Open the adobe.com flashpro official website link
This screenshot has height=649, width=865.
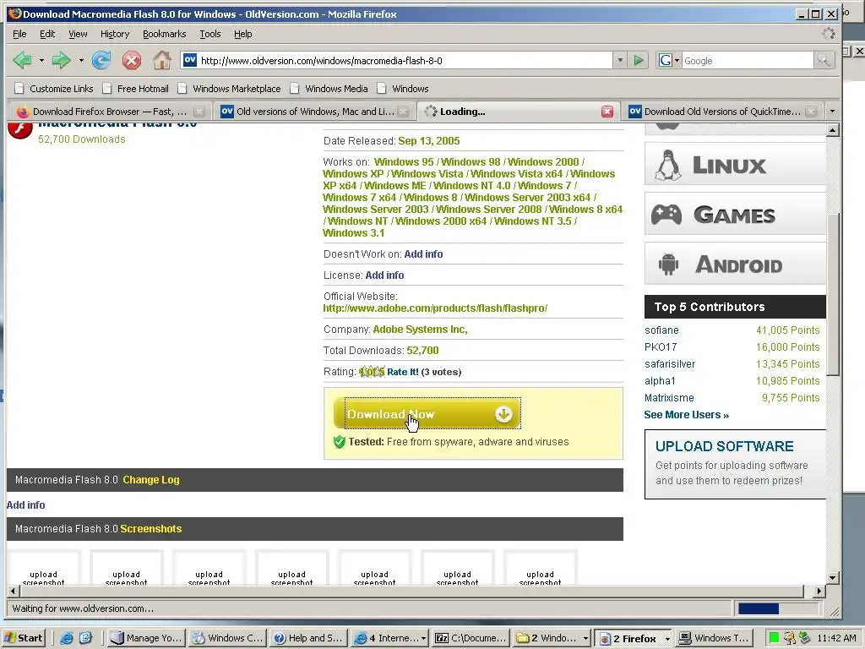435,308
